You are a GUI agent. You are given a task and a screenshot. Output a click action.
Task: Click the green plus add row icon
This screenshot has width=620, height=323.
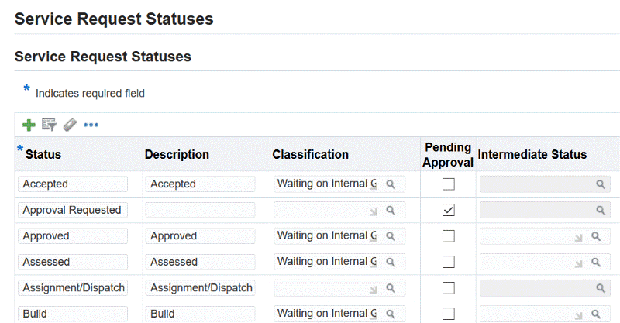[29, 125]
